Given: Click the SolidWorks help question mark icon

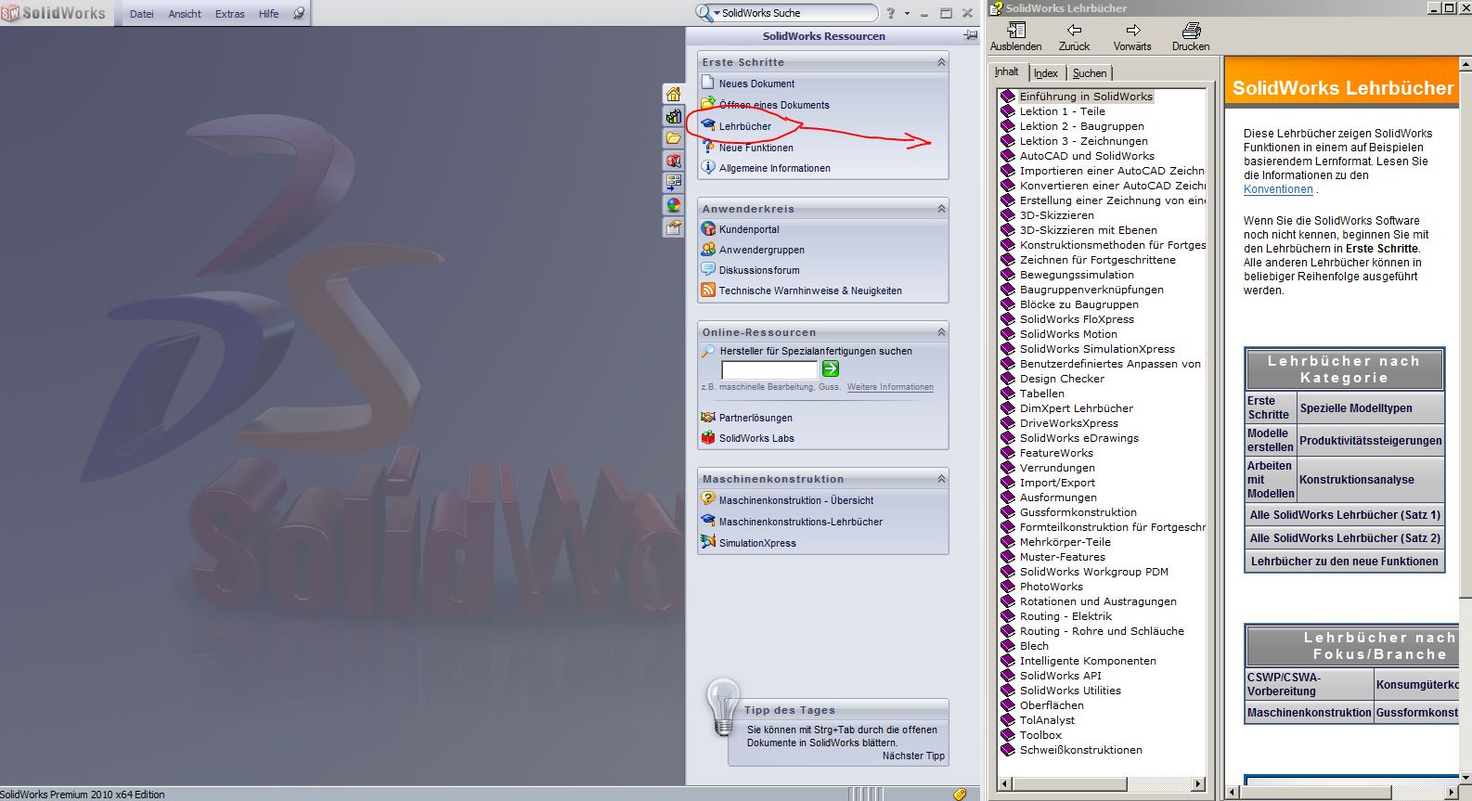Looking at the screenshot, I should click(x=891, y=13).
